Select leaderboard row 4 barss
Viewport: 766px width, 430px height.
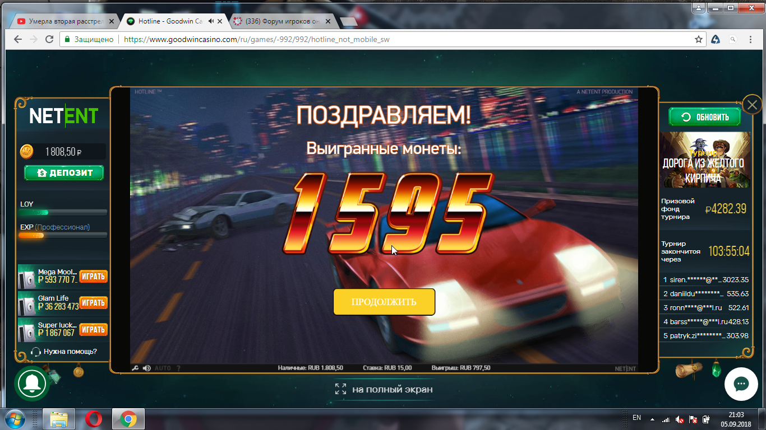(x=705, y=321)
